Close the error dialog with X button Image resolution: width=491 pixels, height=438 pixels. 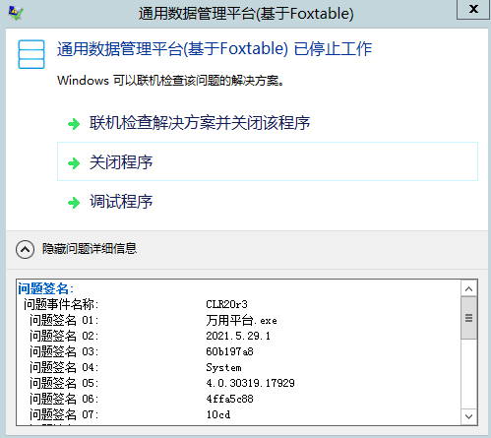(473, 9)
